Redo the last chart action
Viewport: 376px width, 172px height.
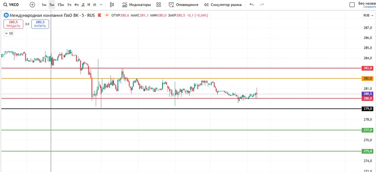click(262, 5)
